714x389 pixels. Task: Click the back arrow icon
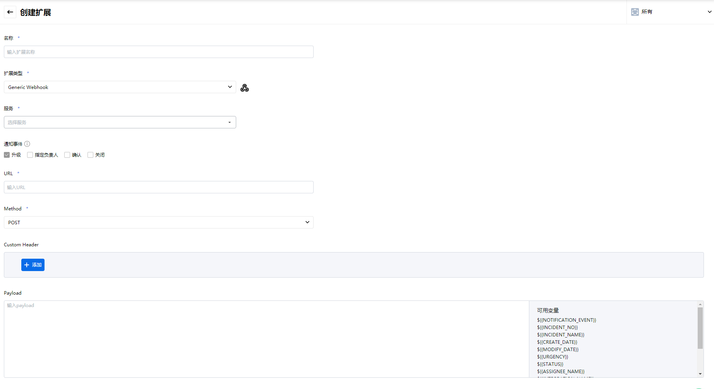10,12
